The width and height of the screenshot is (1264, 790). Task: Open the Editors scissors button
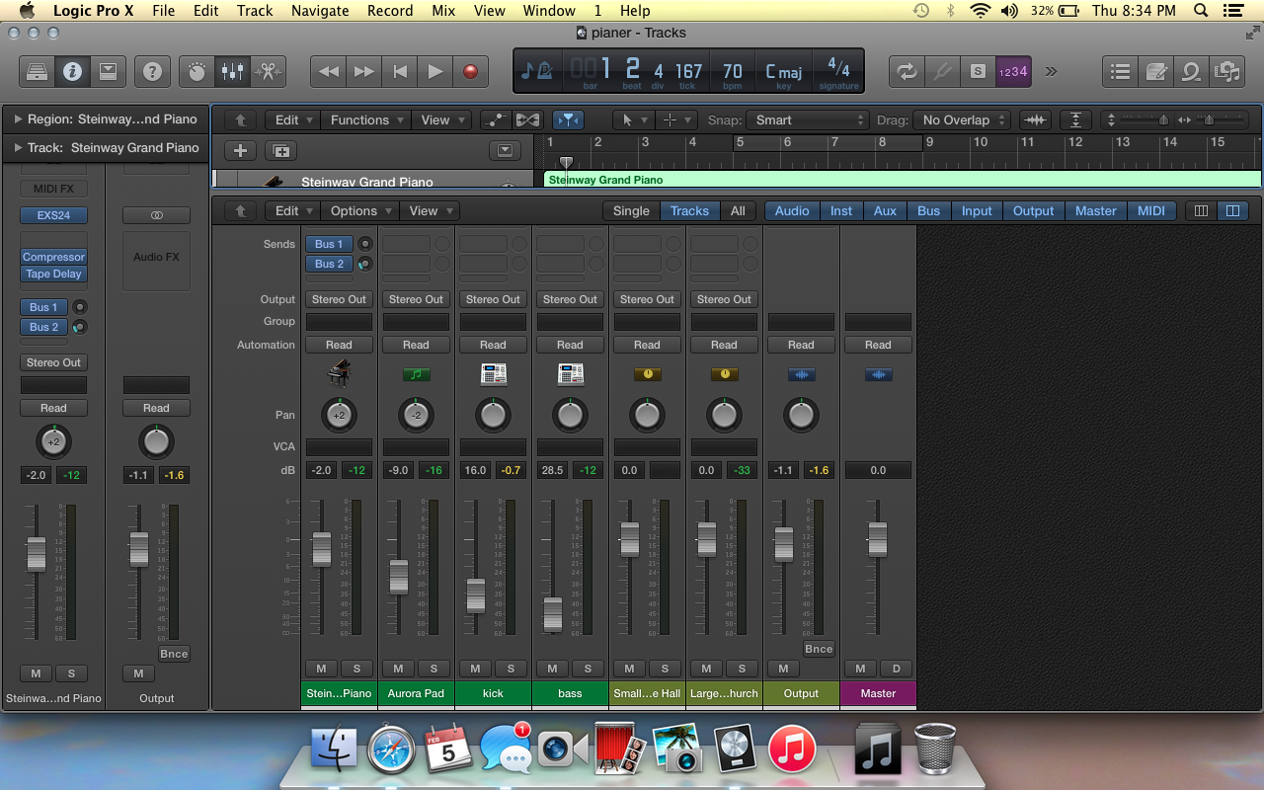pos(268,71)
